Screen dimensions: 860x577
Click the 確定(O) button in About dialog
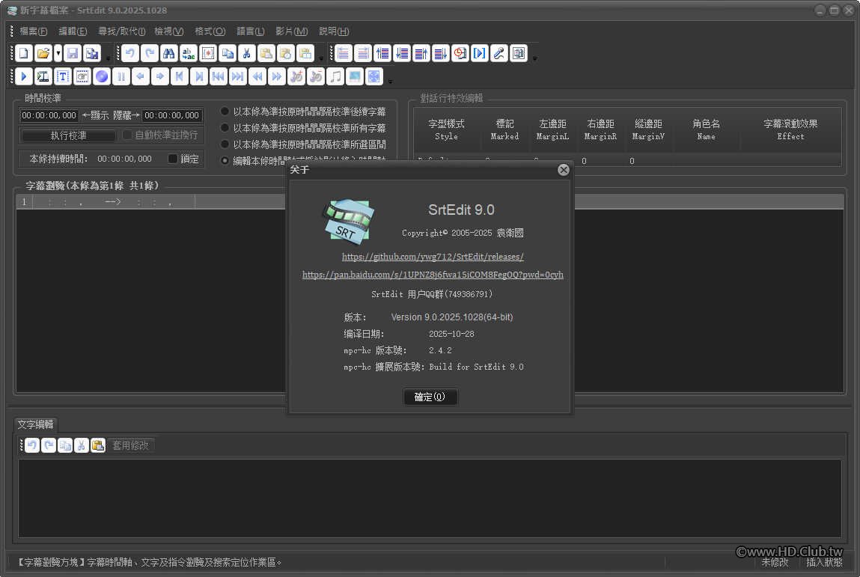[430, 397]
